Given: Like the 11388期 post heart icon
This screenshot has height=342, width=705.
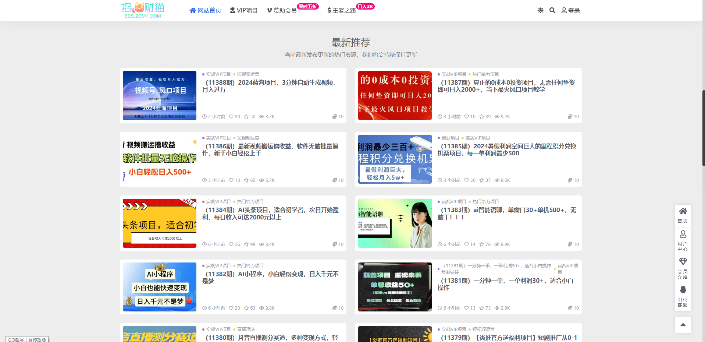Looking at the screenshot, I should [x=231, y=117].
